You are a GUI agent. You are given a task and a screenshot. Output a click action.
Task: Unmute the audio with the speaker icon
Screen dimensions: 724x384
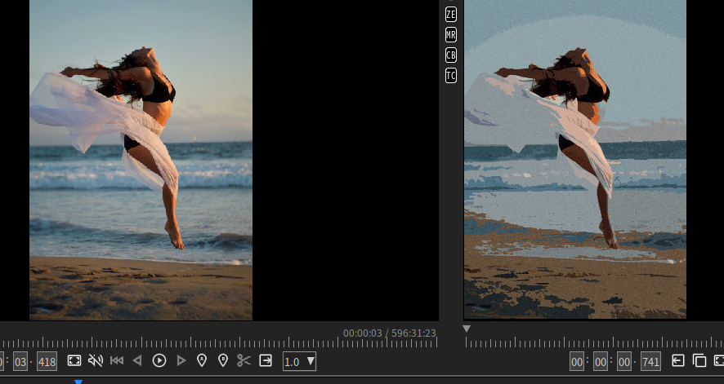96,360
